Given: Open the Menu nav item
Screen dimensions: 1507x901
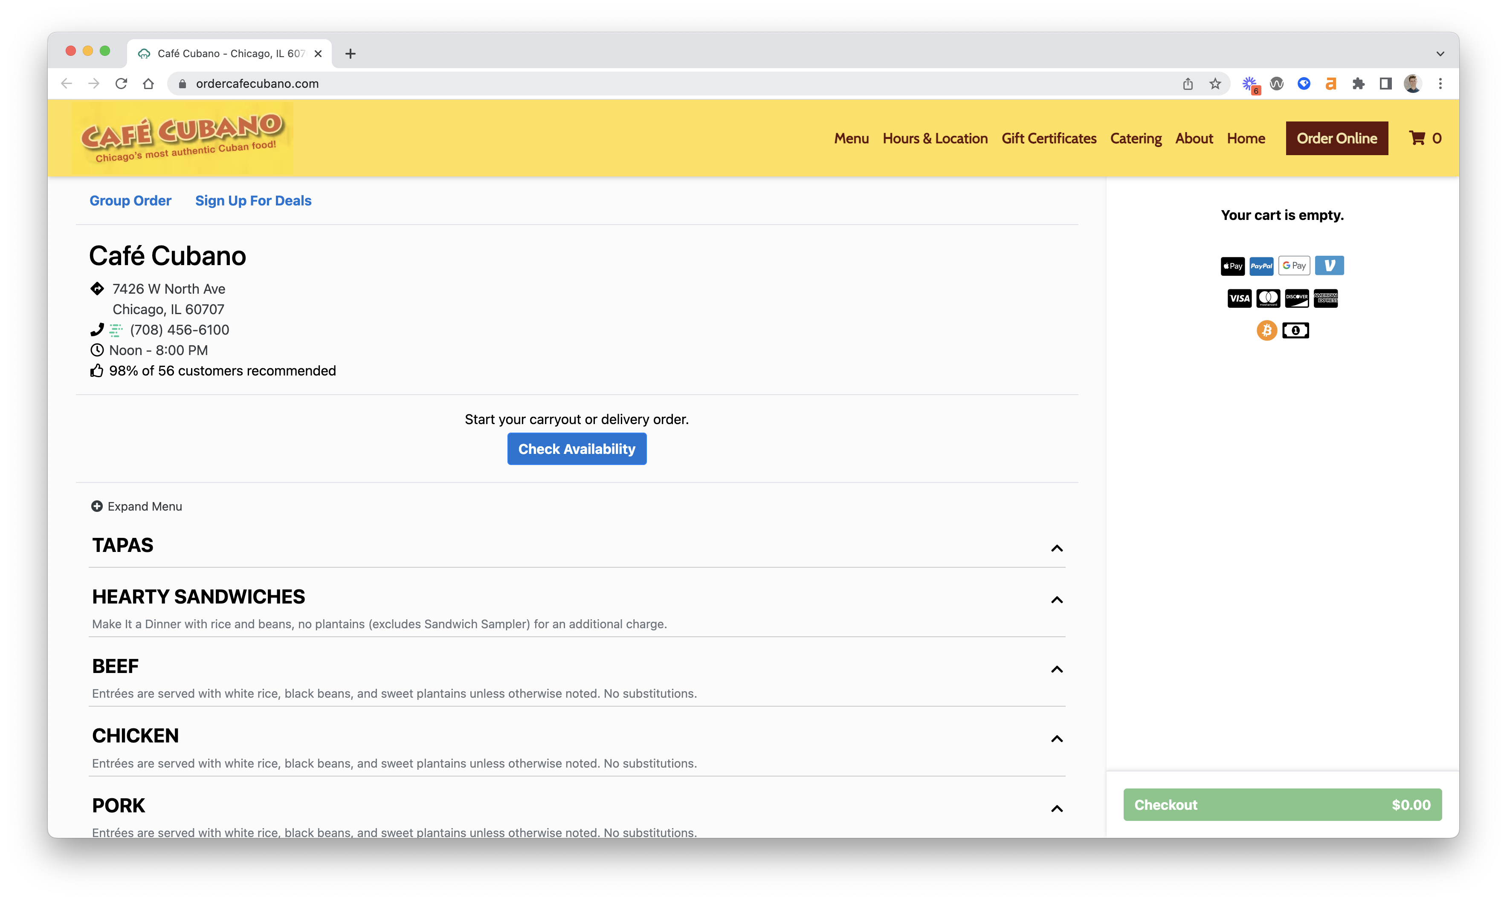Looking at the screenshot, I should tap(851, 139).
